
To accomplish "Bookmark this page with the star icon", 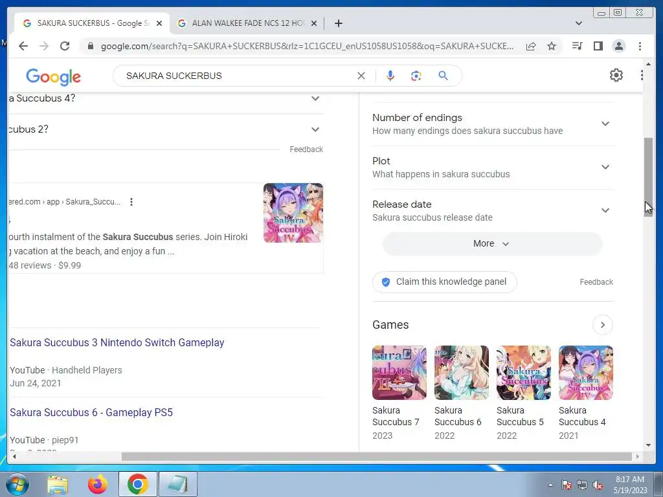I will pyautogui.click(x=552, y=46).
